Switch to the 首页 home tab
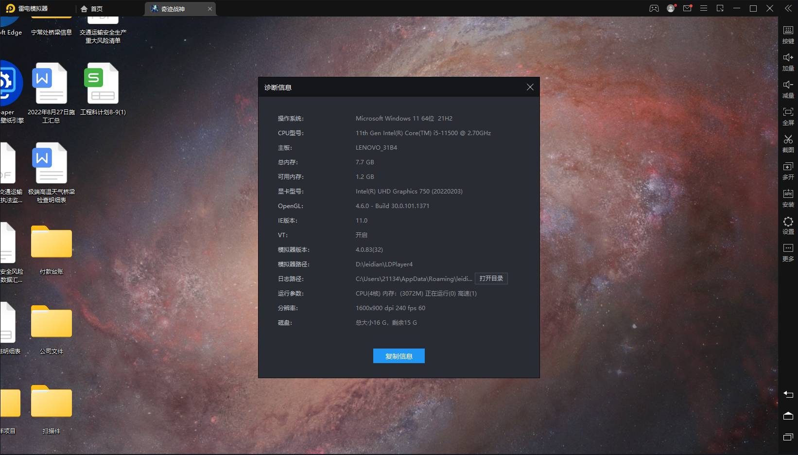 [92, 9]
